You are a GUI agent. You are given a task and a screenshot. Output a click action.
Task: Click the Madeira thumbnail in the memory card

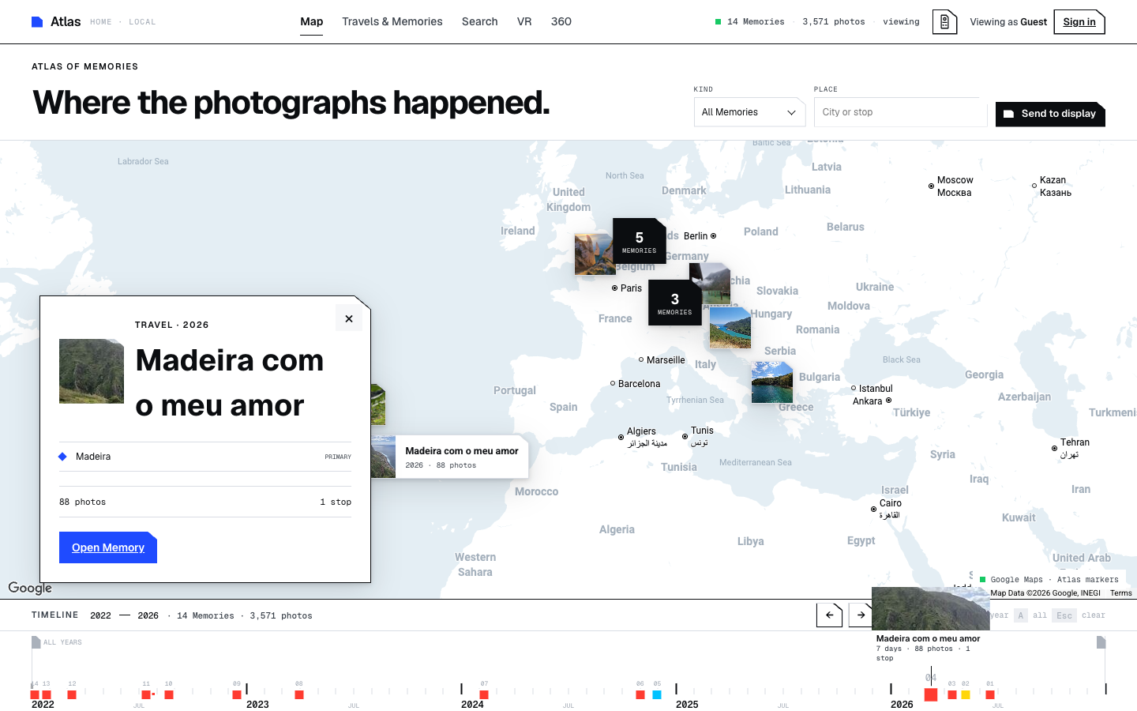[x=92, y=371]
